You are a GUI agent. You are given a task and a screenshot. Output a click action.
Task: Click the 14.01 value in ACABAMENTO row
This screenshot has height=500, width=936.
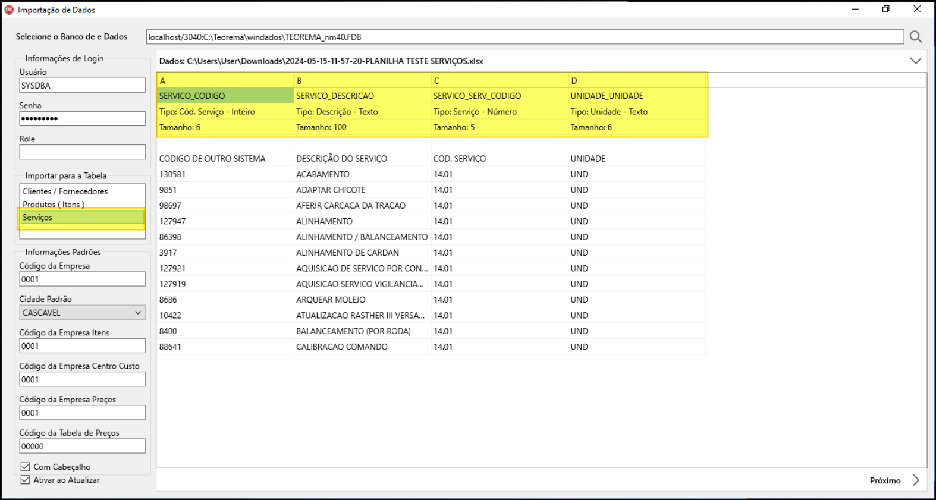click(500, 174)
